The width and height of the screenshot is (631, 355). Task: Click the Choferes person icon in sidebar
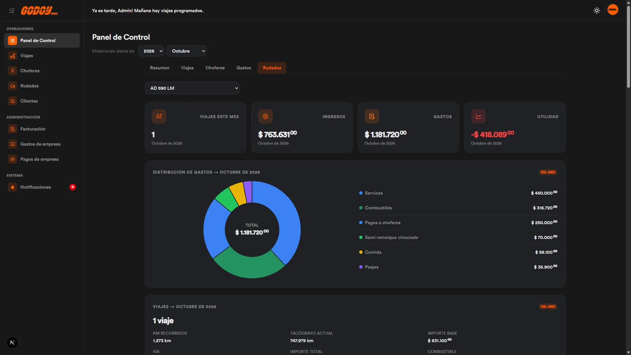(x=12, y=71)
